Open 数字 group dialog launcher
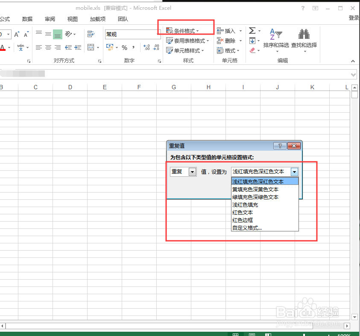 159,61
